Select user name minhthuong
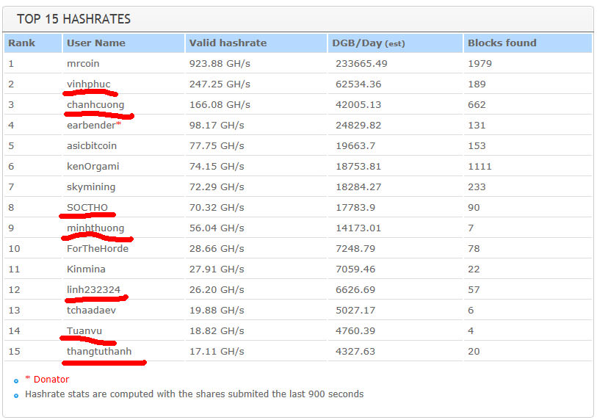 [95, 228]
